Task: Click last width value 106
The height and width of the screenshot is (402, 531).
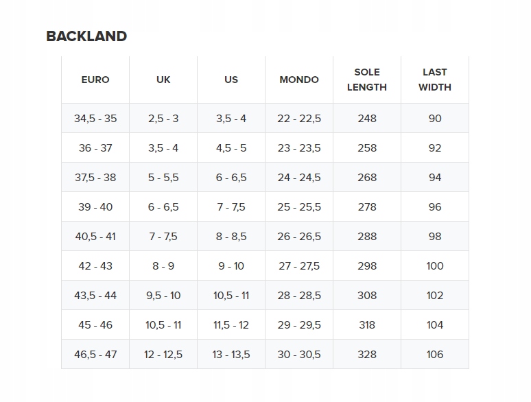Action: 435,355
